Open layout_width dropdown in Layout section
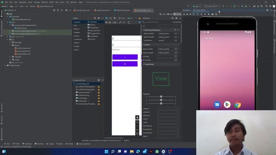The height and width of the screenshot is (155, 276). tap(176, 49)
